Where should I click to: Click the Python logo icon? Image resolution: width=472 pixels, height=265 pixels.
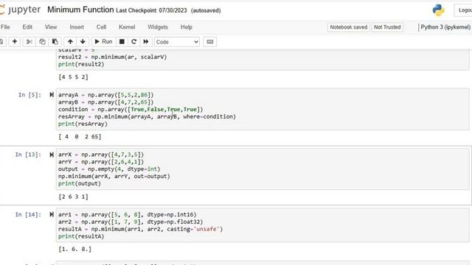439,10
